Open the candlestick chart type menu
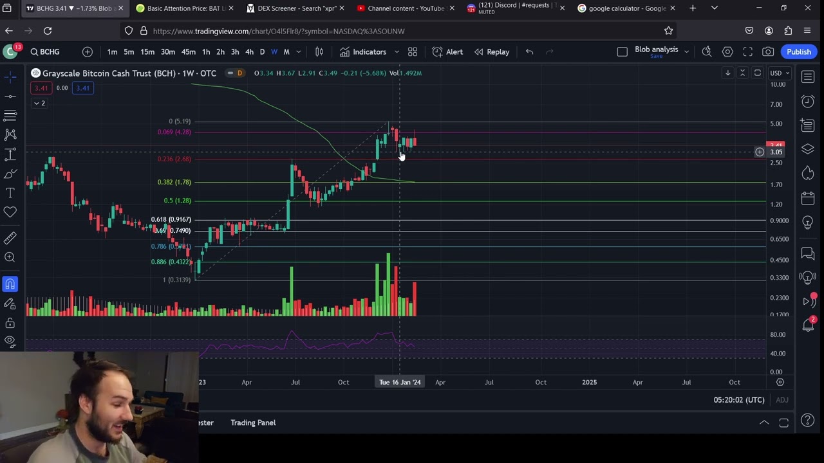Screen dimensions: 824x463 [x=319, y=52]
